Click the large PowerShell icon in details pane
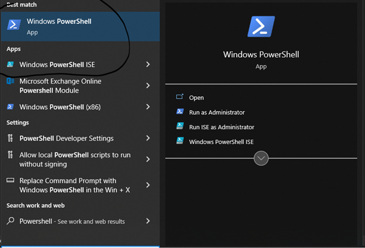 coord(261,27)
